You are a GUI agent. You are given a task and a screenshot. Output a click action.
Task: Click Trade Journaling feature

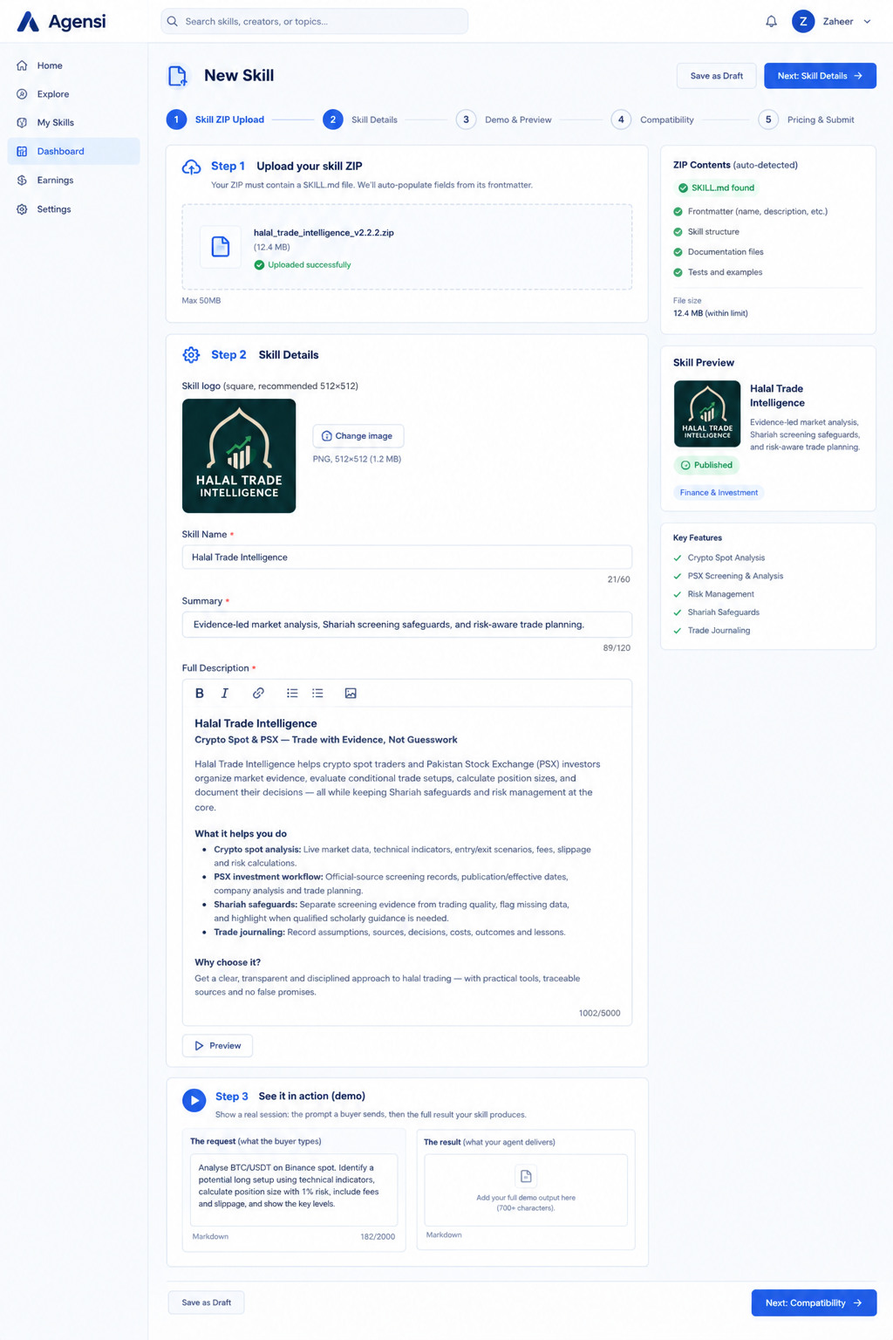pos(712,631)
